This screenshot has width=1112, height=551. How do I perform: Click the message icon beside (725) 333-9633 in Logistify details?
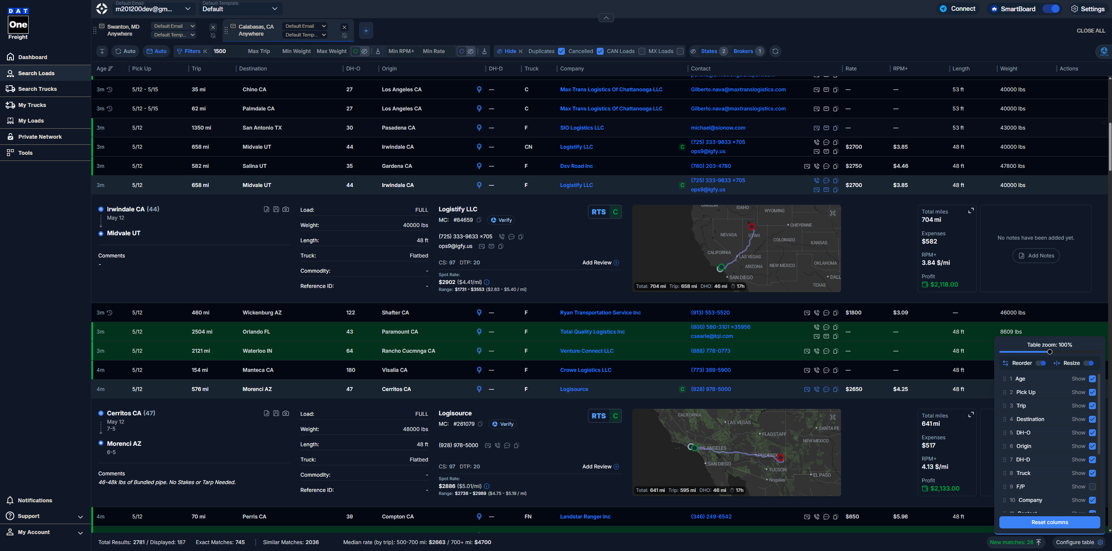pos(512,237)
